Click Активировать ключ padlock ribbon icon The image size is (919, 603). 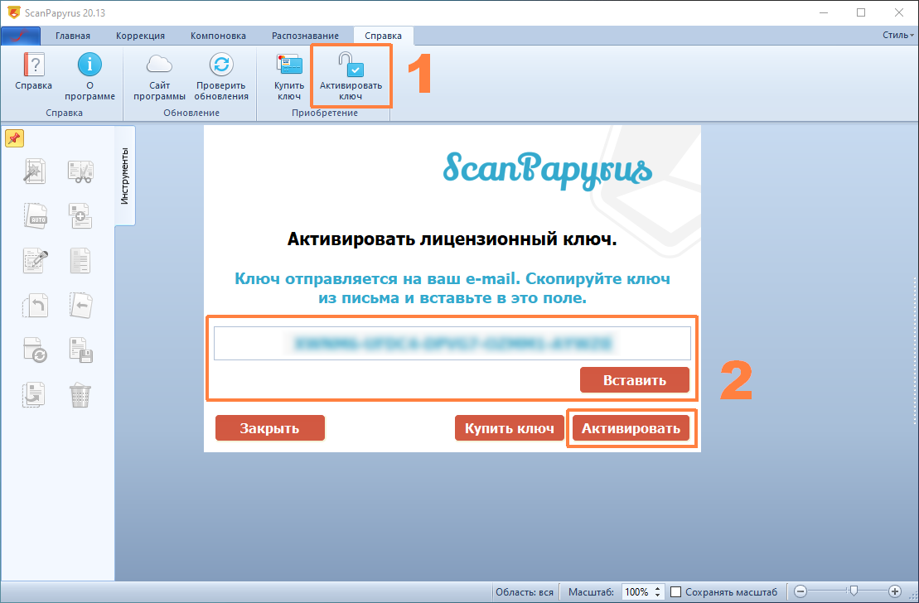pos(351,65)
